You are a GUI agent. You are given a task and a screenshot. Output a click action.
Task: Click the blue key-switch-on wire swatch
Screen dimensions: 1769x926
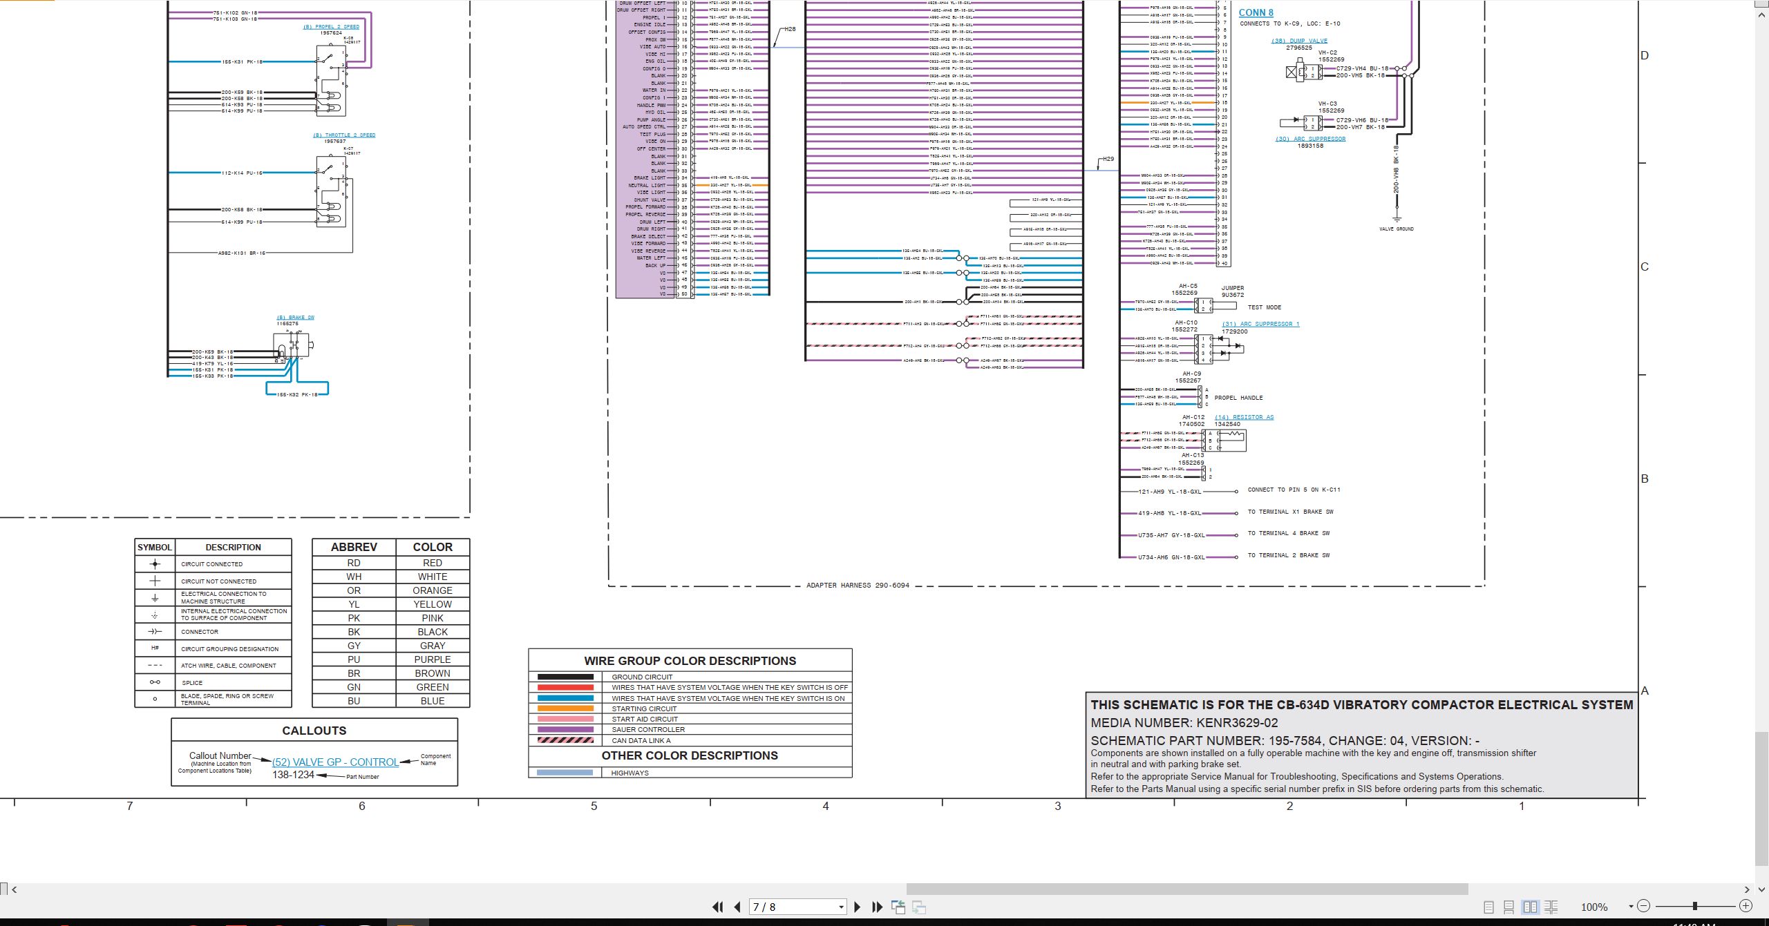(565, 698)
